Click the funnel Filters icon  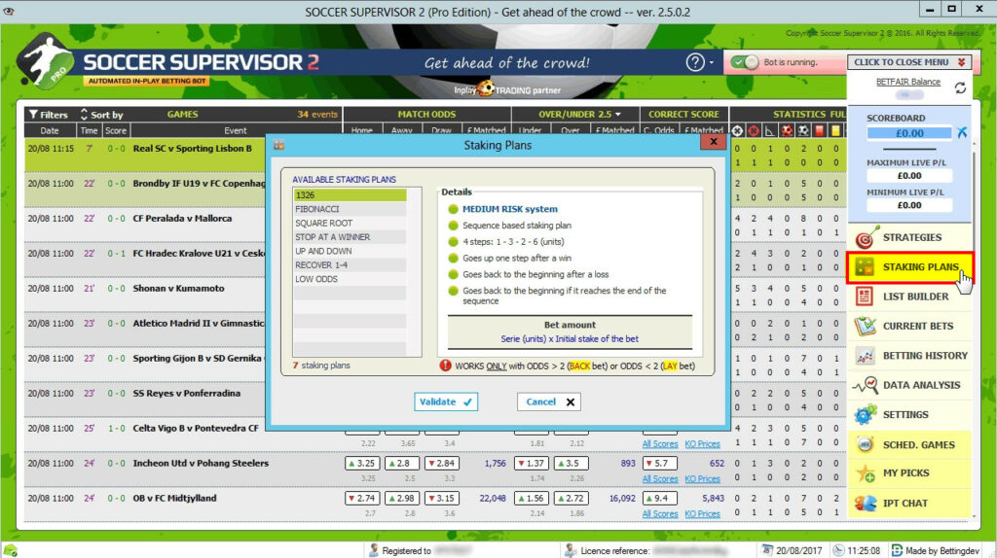point(33,115)
